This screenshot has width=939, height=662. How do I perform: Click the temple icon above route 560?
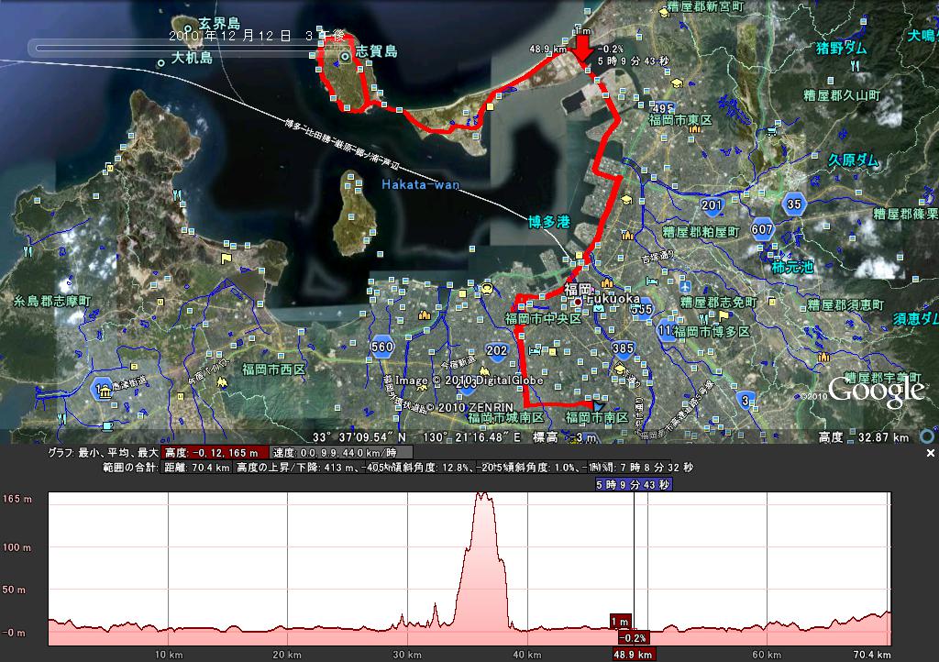click(424, 314)
